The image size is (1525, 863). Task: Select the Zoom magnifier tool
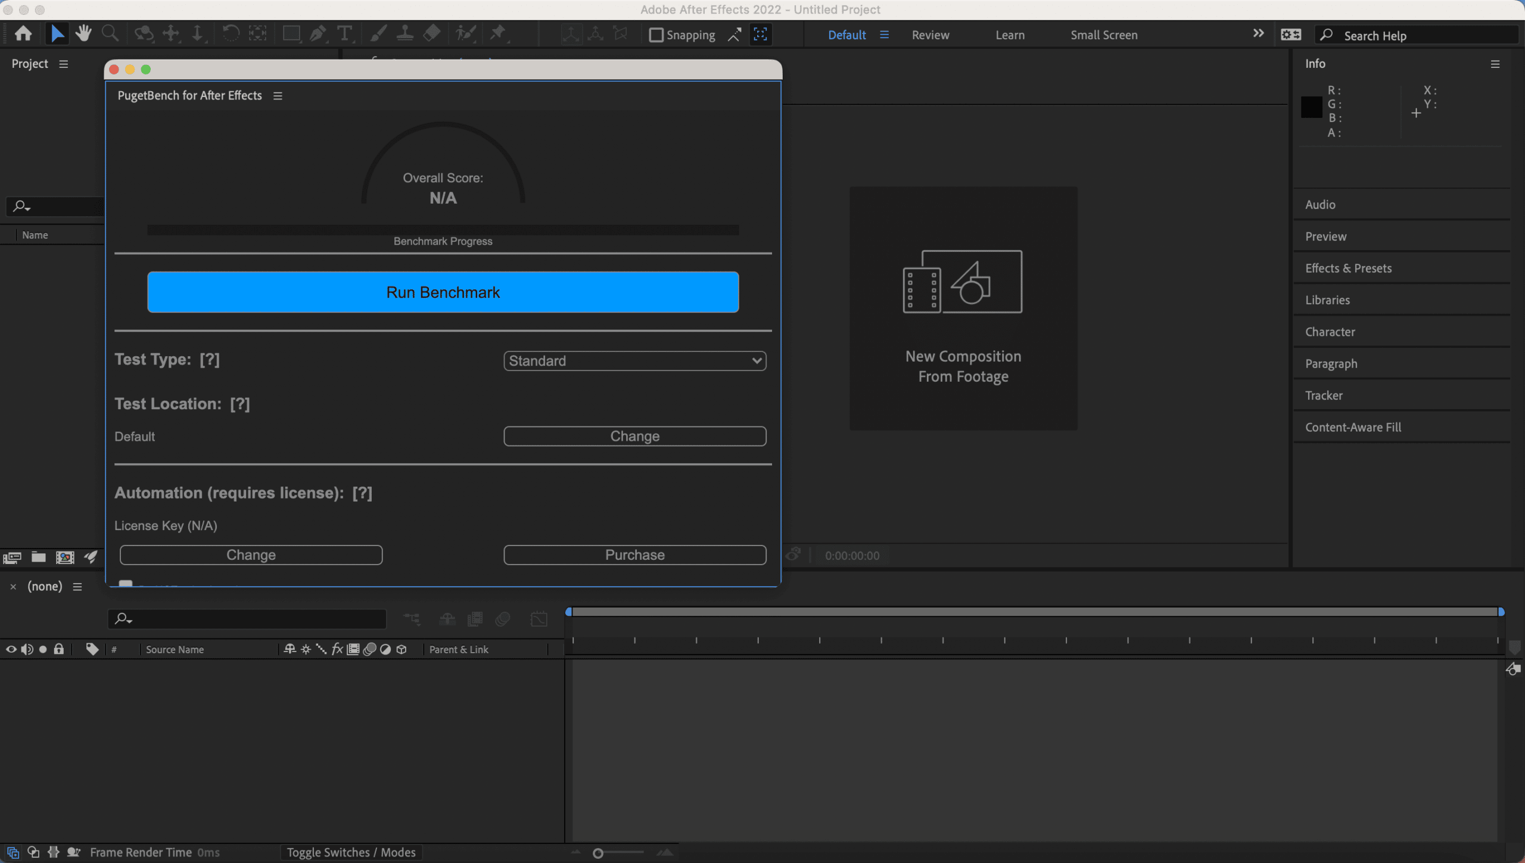pyautogui.click(x=110, y=33)
